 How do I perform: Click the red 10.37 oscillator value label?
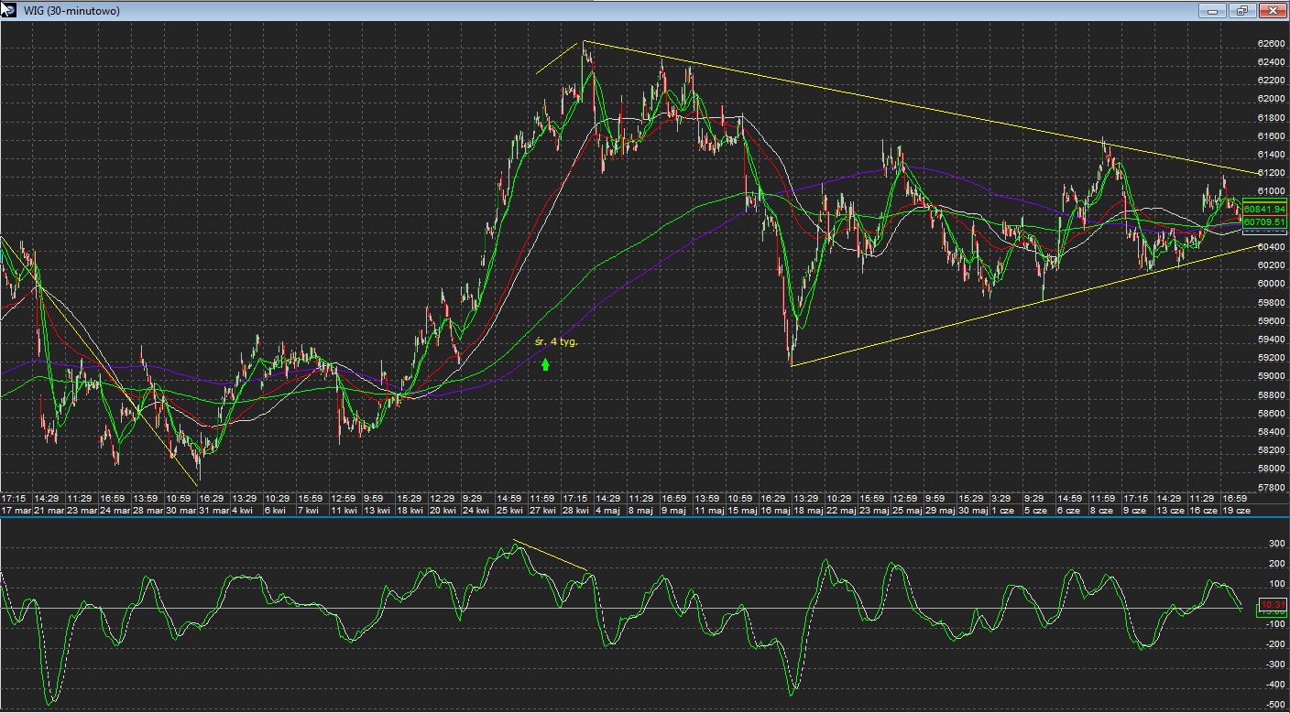point(1273,605)
